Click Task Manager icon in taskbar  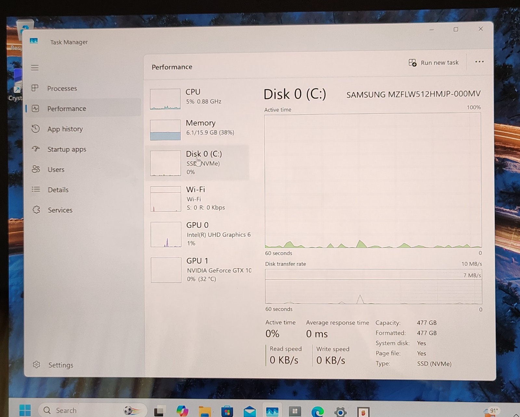(x=272, y=412)
